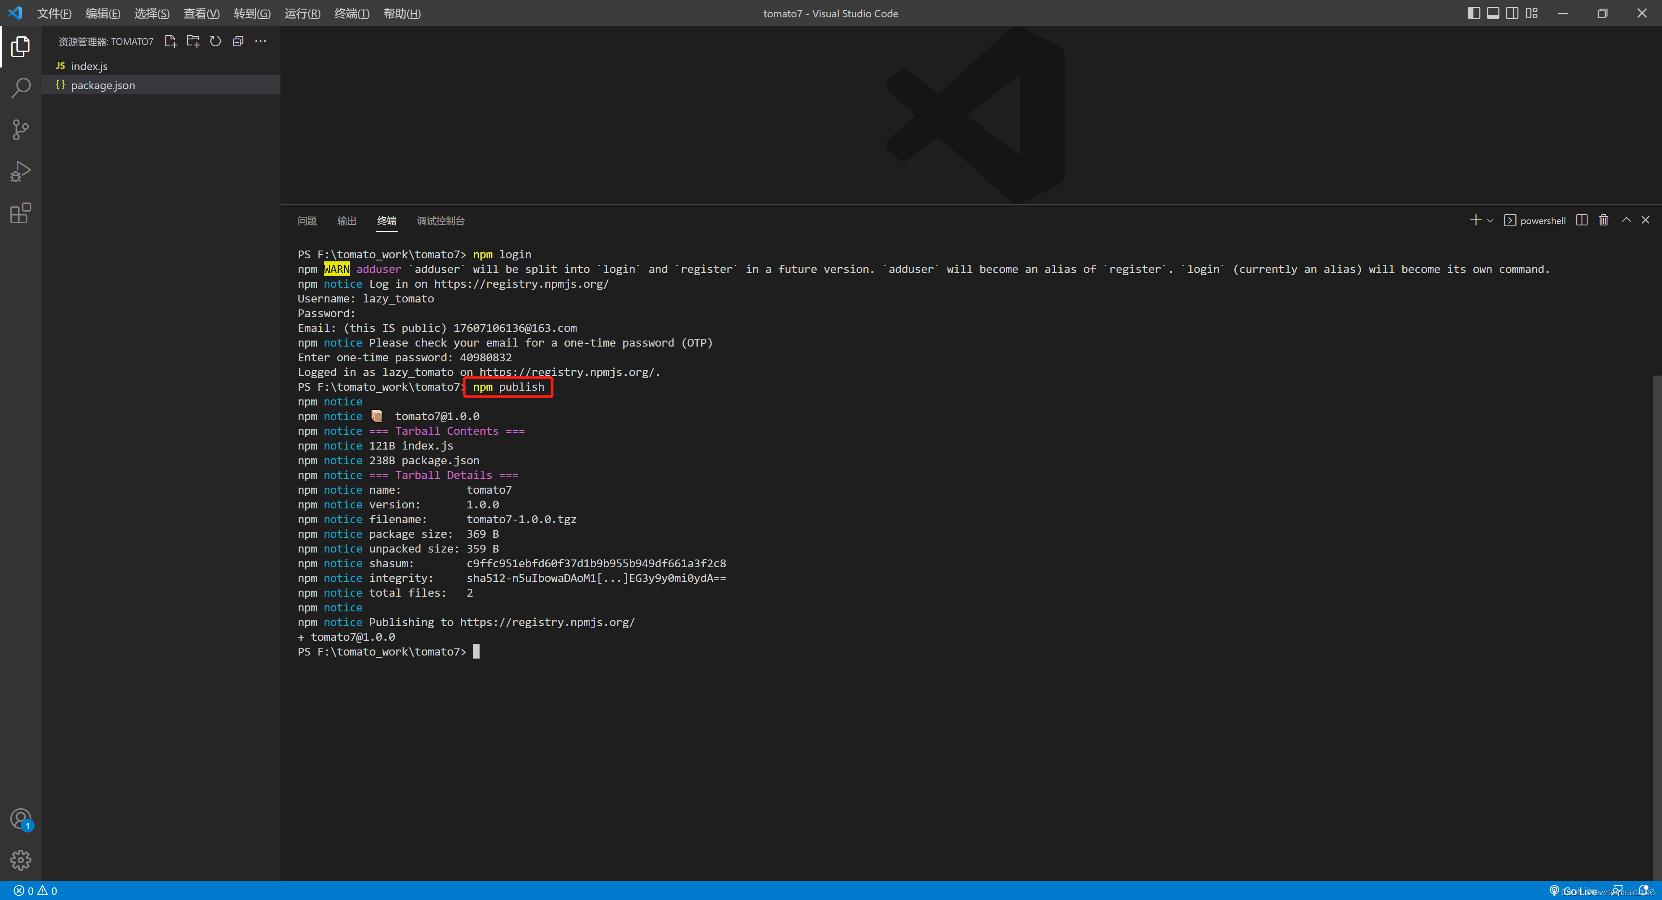Select the powershell terminal label
The height and width of the screenshot is (900, 1662).
(x=1534, y=221)
